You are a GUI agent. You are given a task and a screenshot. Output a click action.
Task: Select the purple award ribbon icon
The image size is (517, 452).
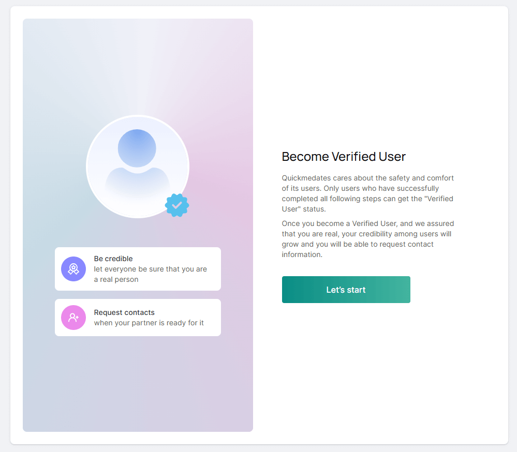pos(73,269)
